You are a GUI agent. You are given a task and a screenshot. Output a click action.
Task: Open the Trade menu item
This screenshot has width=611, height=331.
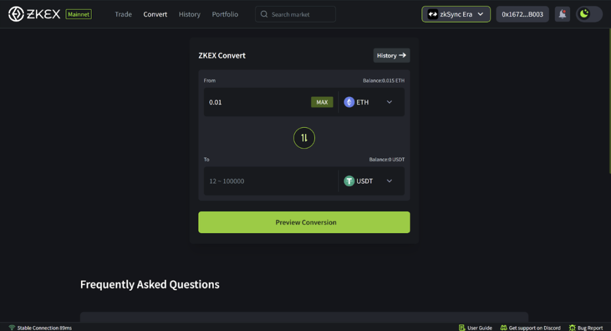pyautogui.click(x=123, y=14)
